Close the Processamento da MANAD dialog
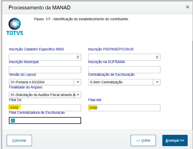The width and height of the screenshot is (193, 149). [x=187, y=7]
